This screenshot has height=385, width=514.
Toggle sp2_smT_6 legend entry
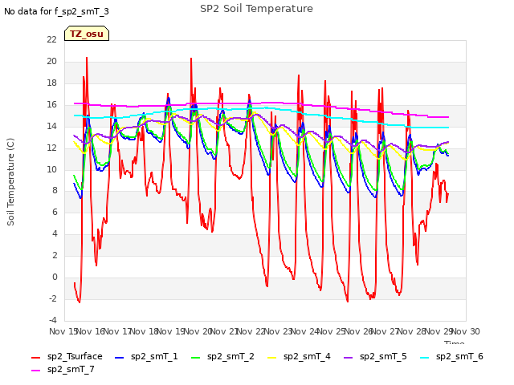[451, 356]
